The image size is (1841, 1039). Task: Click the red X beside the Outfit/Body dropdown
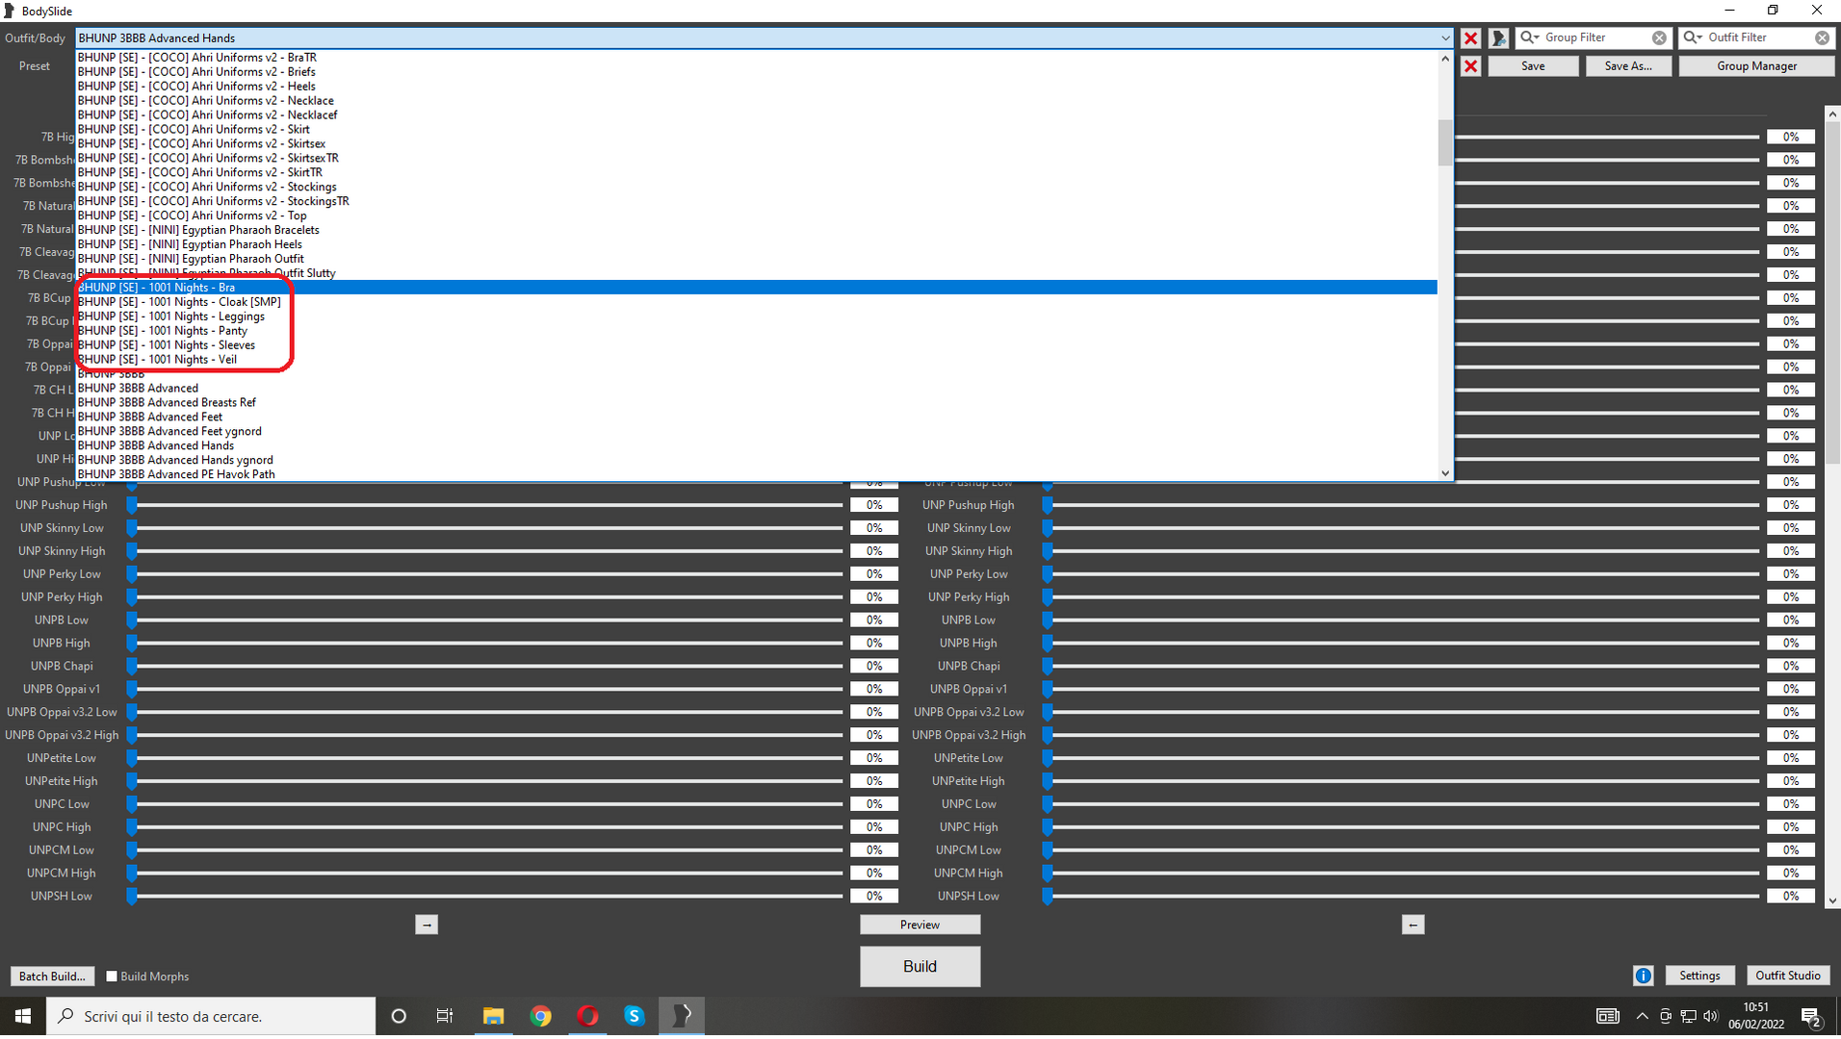point(1470,38)
